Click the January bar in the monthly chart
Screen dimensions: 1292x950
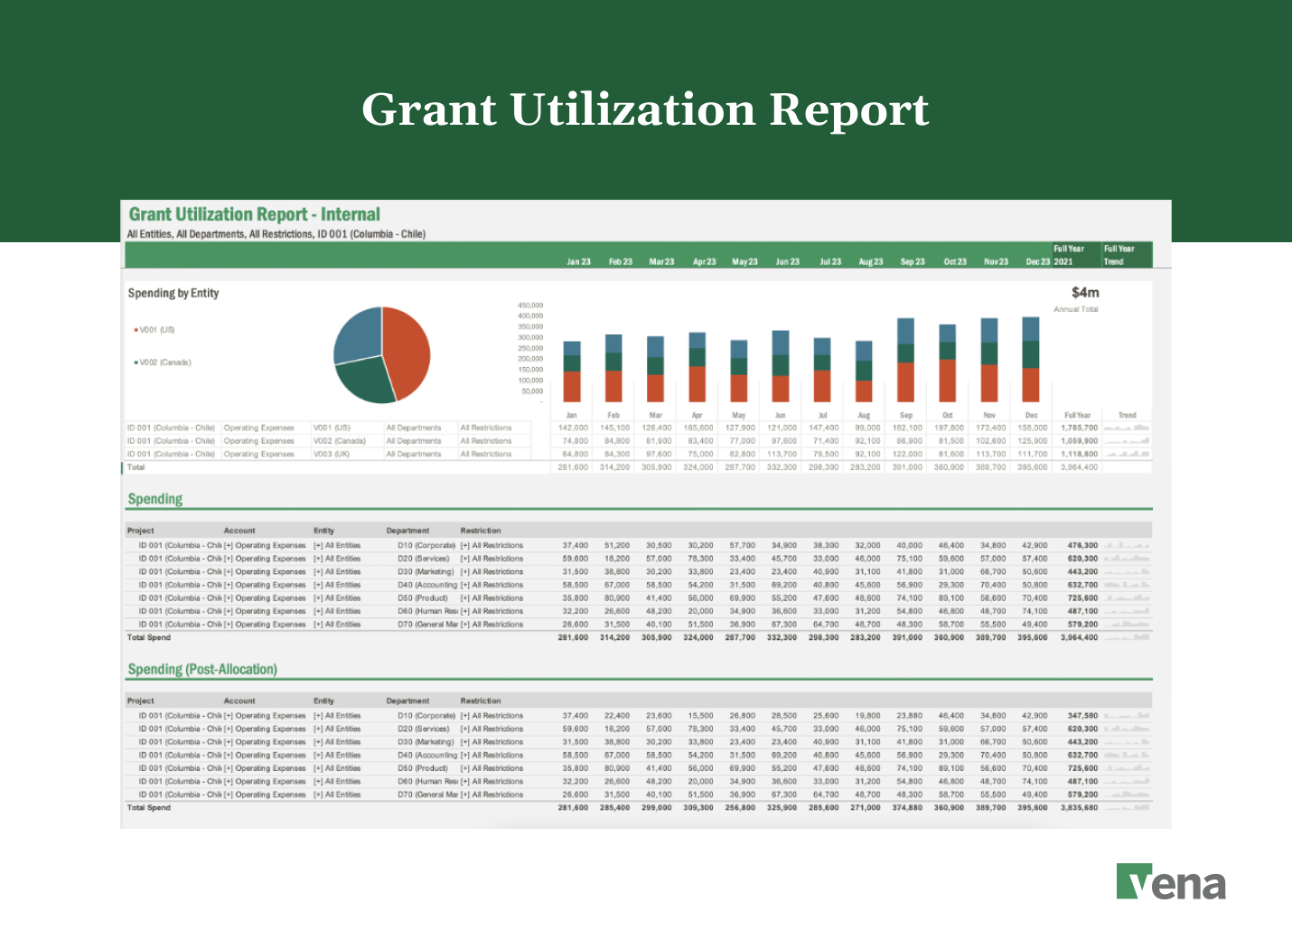572,371
